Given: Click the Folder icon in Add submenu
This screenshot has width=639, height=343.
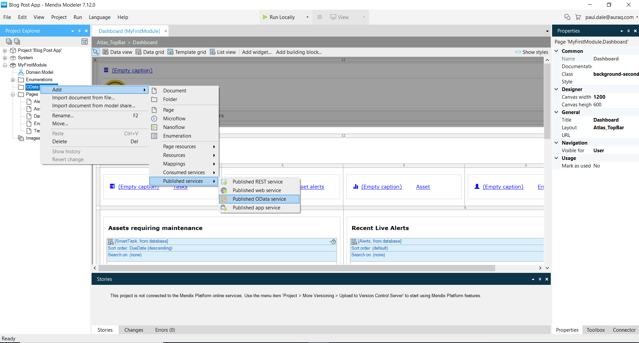Looking at the screenshot, I should pos(154,99).
